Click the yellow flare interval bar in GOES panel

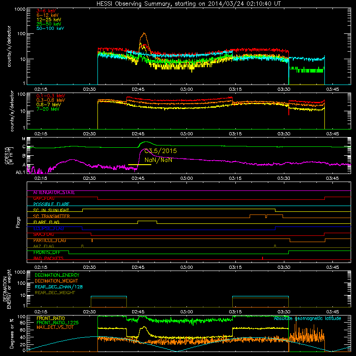[140, 165]
